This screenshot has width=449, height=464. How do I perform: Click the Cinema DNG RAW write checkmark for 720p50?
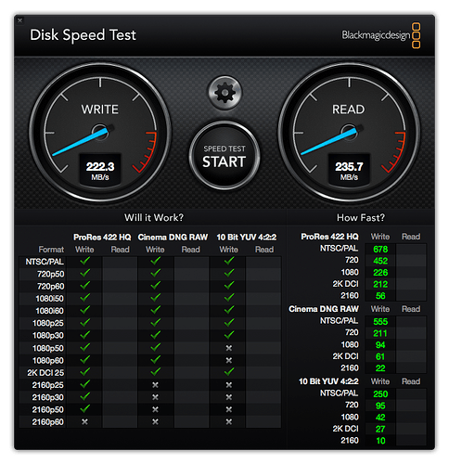tap(155, 273)
